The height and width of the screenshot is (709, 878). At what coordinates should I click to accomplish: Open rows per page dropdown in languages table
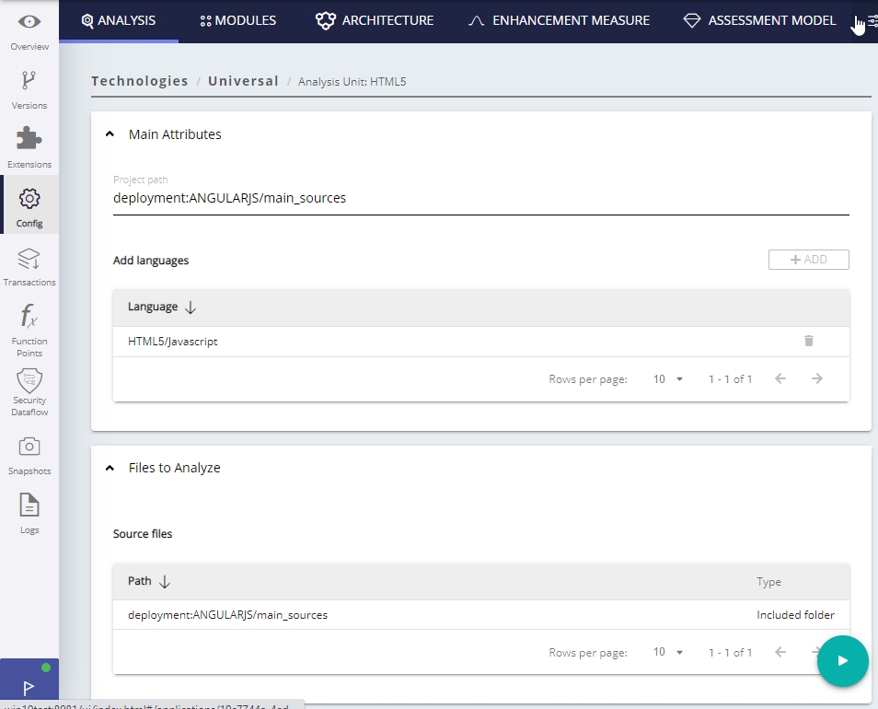click(668, 379)
